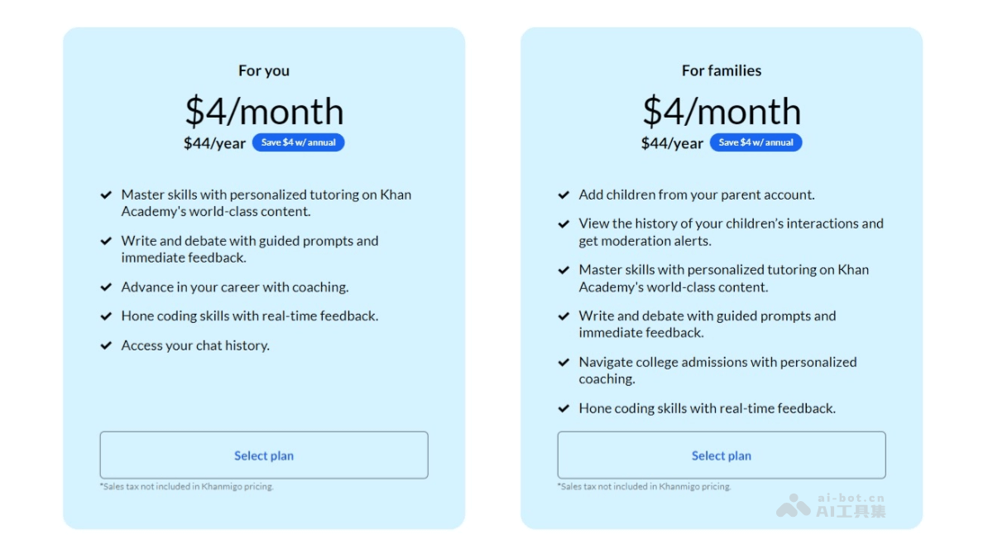
Task: Click "Save $4 w/ annual" badge in For families
Action: pos(756,142)
